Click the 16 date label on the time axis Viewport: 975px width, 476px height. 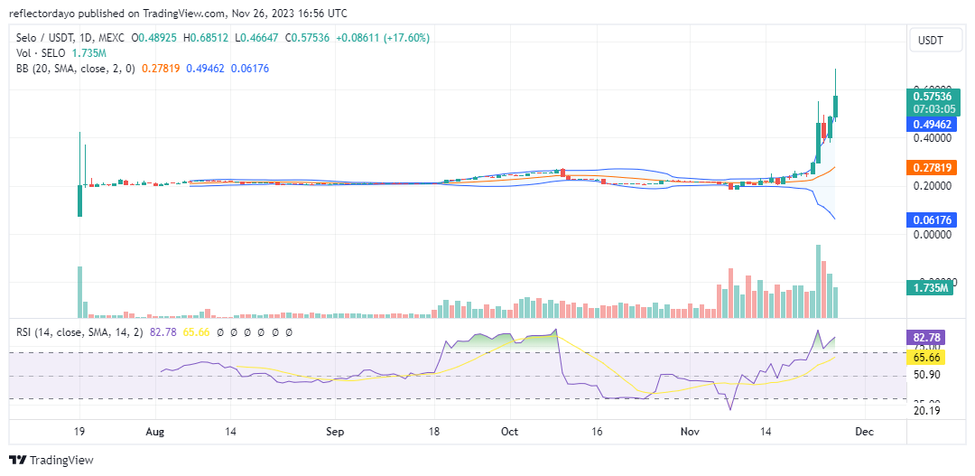pyautogui.click(x=597, y=432)
